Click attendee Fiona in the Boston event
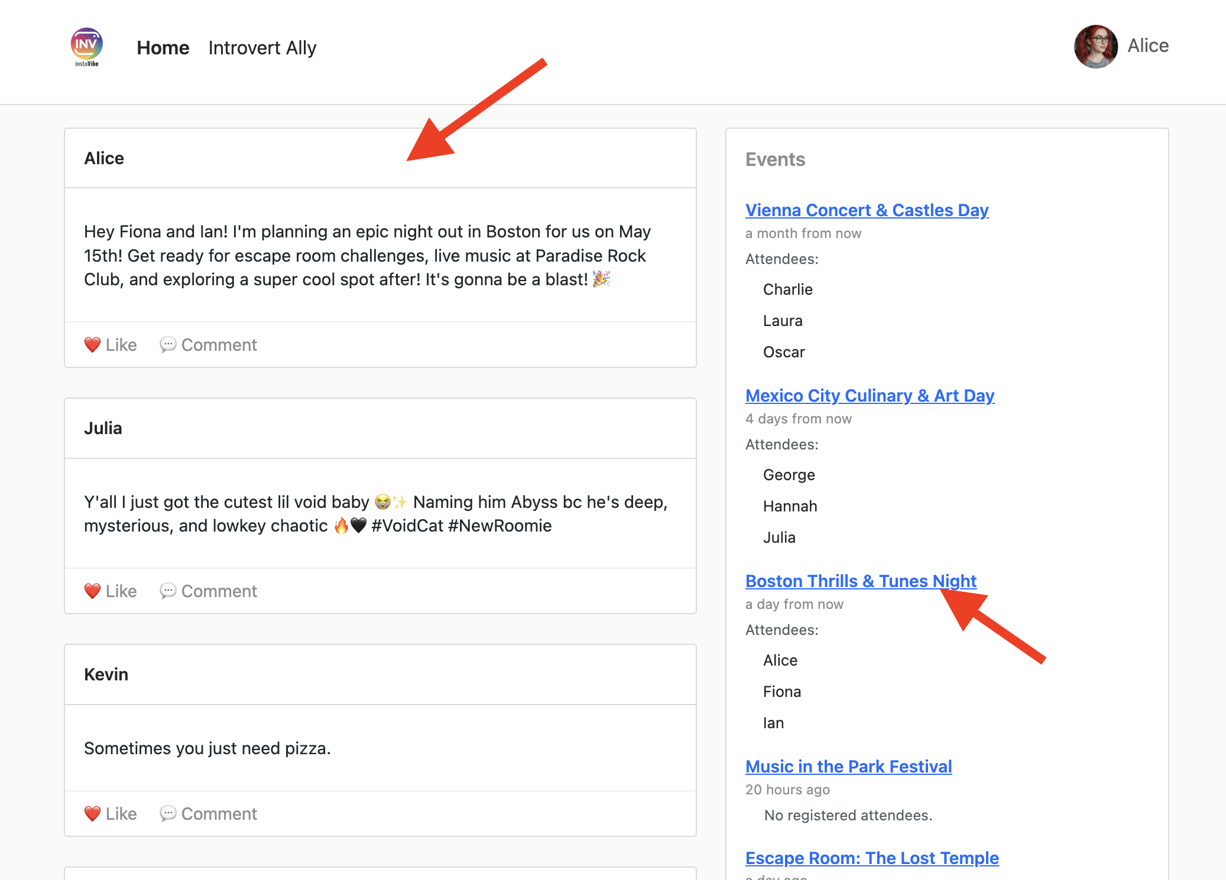The image size is (1226, 880). point(781,692)
